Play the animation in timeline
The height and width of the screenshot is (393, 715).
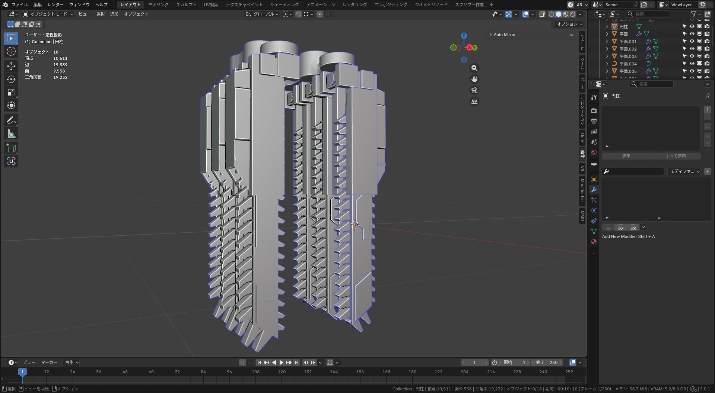[x=282, y=363]
